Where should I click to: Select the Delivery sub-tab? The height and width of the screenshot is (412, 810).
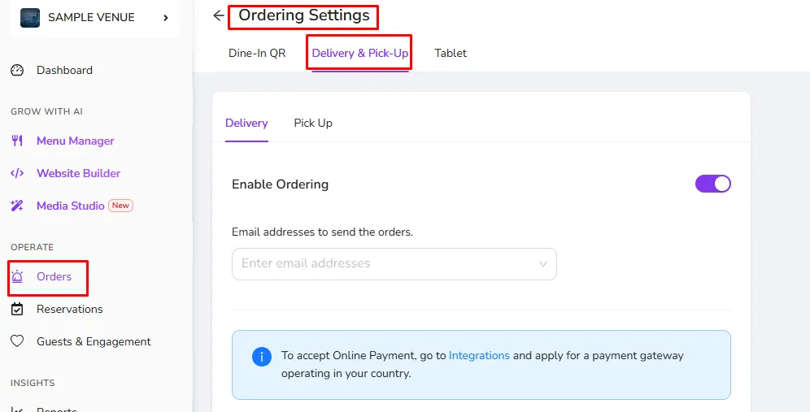pyautogui.click(x=246, y=123)
